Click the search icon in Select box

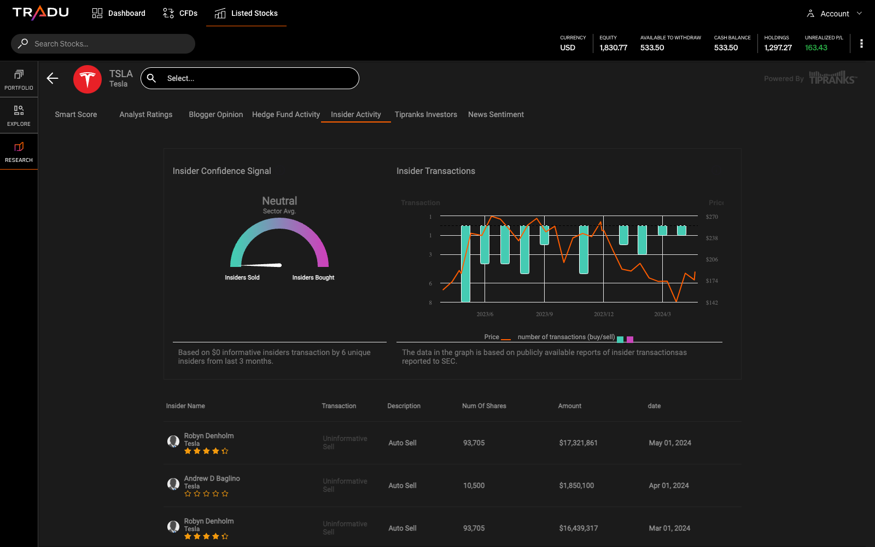151,78
